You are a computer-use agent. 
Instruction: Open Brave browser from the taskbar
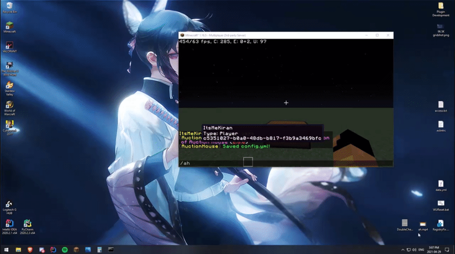point(30,249)
